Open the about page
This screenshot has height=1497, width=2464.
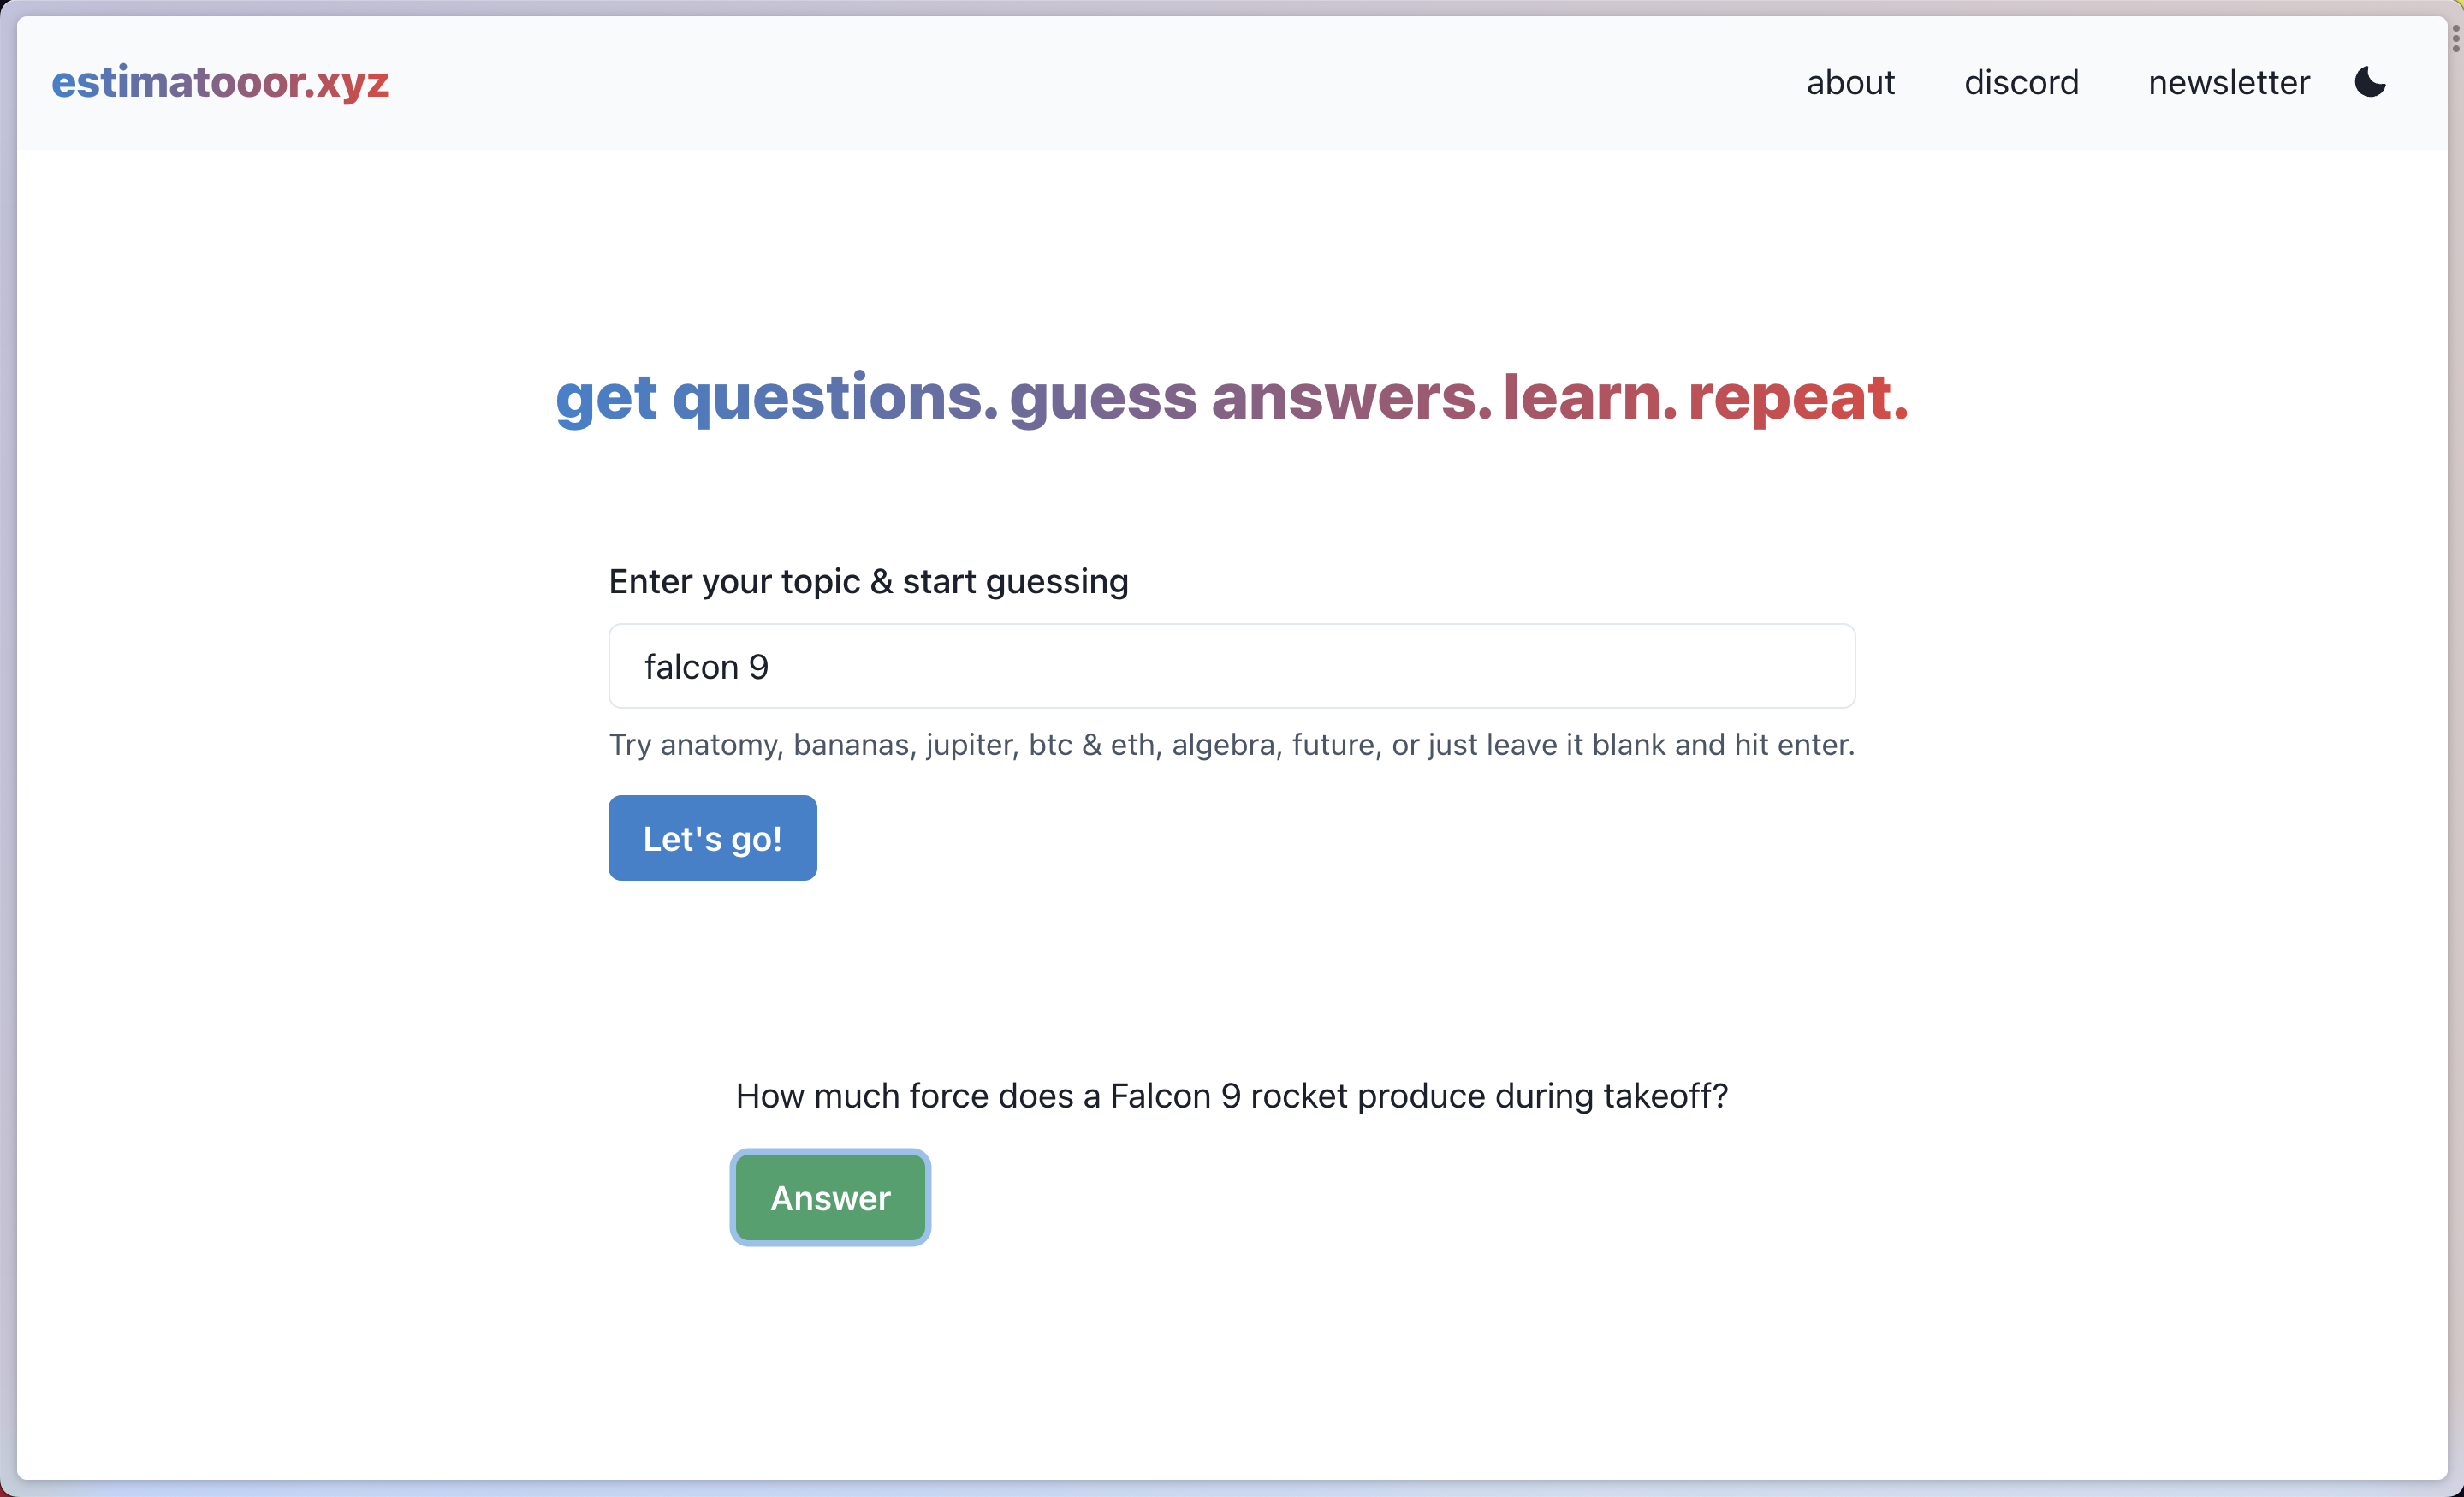pyautogui.click(x=1850, y=82)
